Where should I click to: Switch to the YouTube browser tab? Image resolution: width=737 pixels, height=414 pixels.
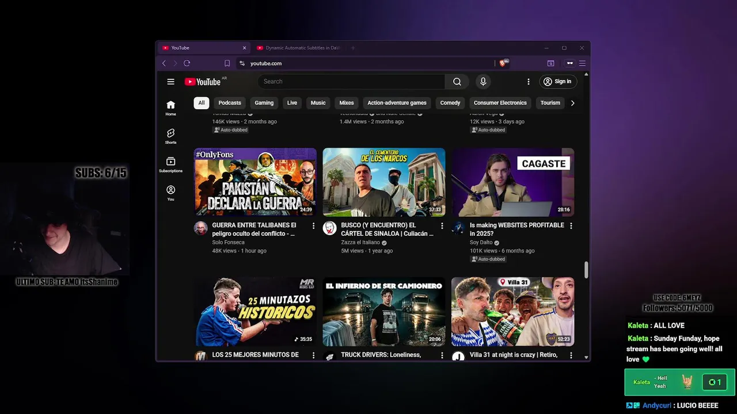(x=203, y=48)
